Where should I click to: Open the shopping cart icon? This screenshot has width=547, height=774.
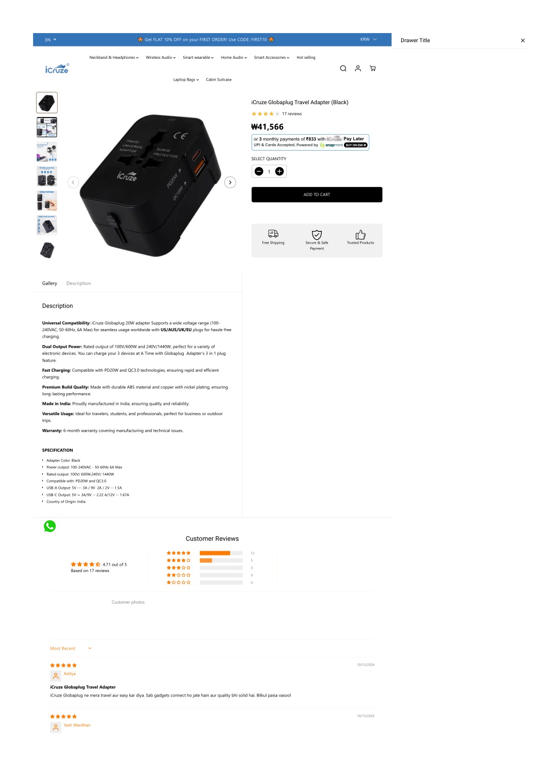pyautogui.click(x=372, y=68)
